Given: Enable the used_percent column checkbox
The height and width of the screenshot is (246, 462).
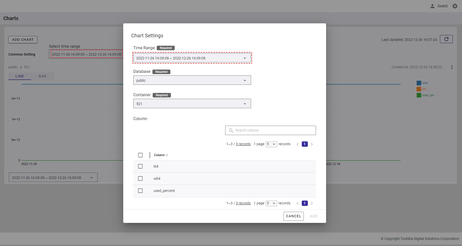Looking at the screenshot, I should click(x=140, y=191).
